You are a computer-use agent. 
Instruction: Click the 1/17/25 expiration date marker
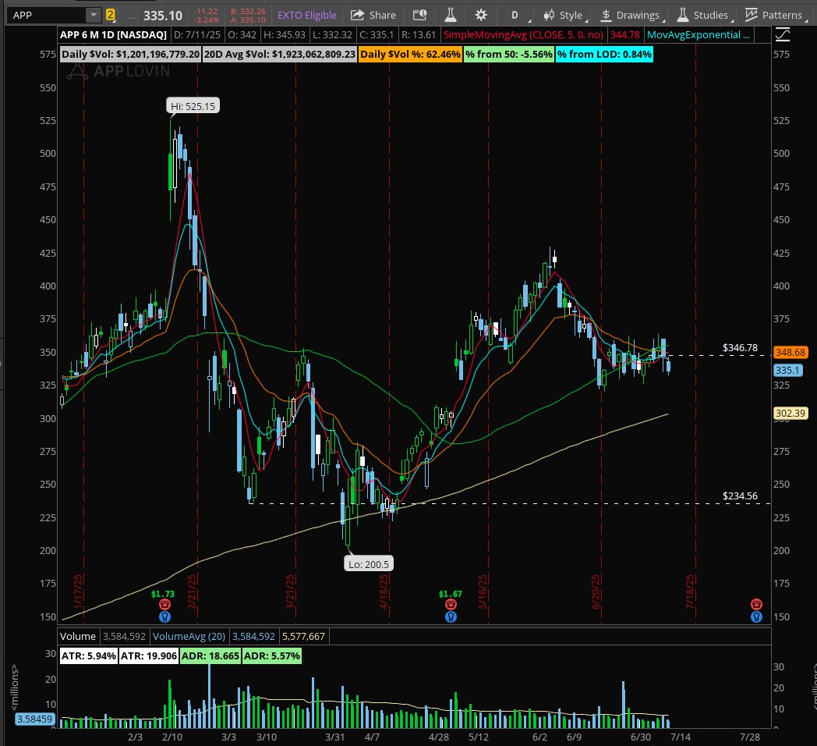(78, 591)
